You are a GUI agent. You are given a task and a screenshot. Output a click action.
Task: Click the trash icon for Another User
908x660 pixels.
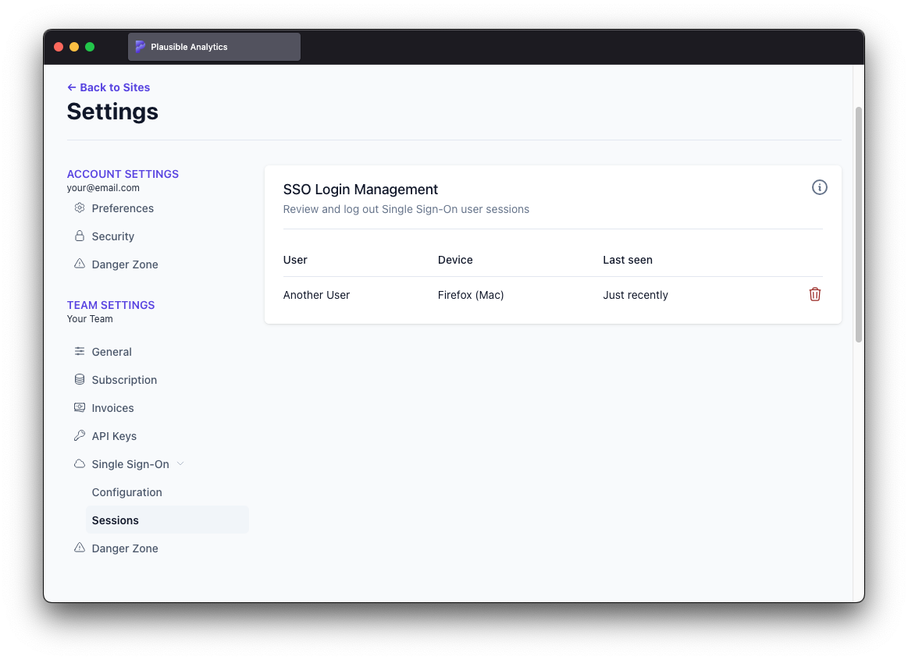click(814, 294)
